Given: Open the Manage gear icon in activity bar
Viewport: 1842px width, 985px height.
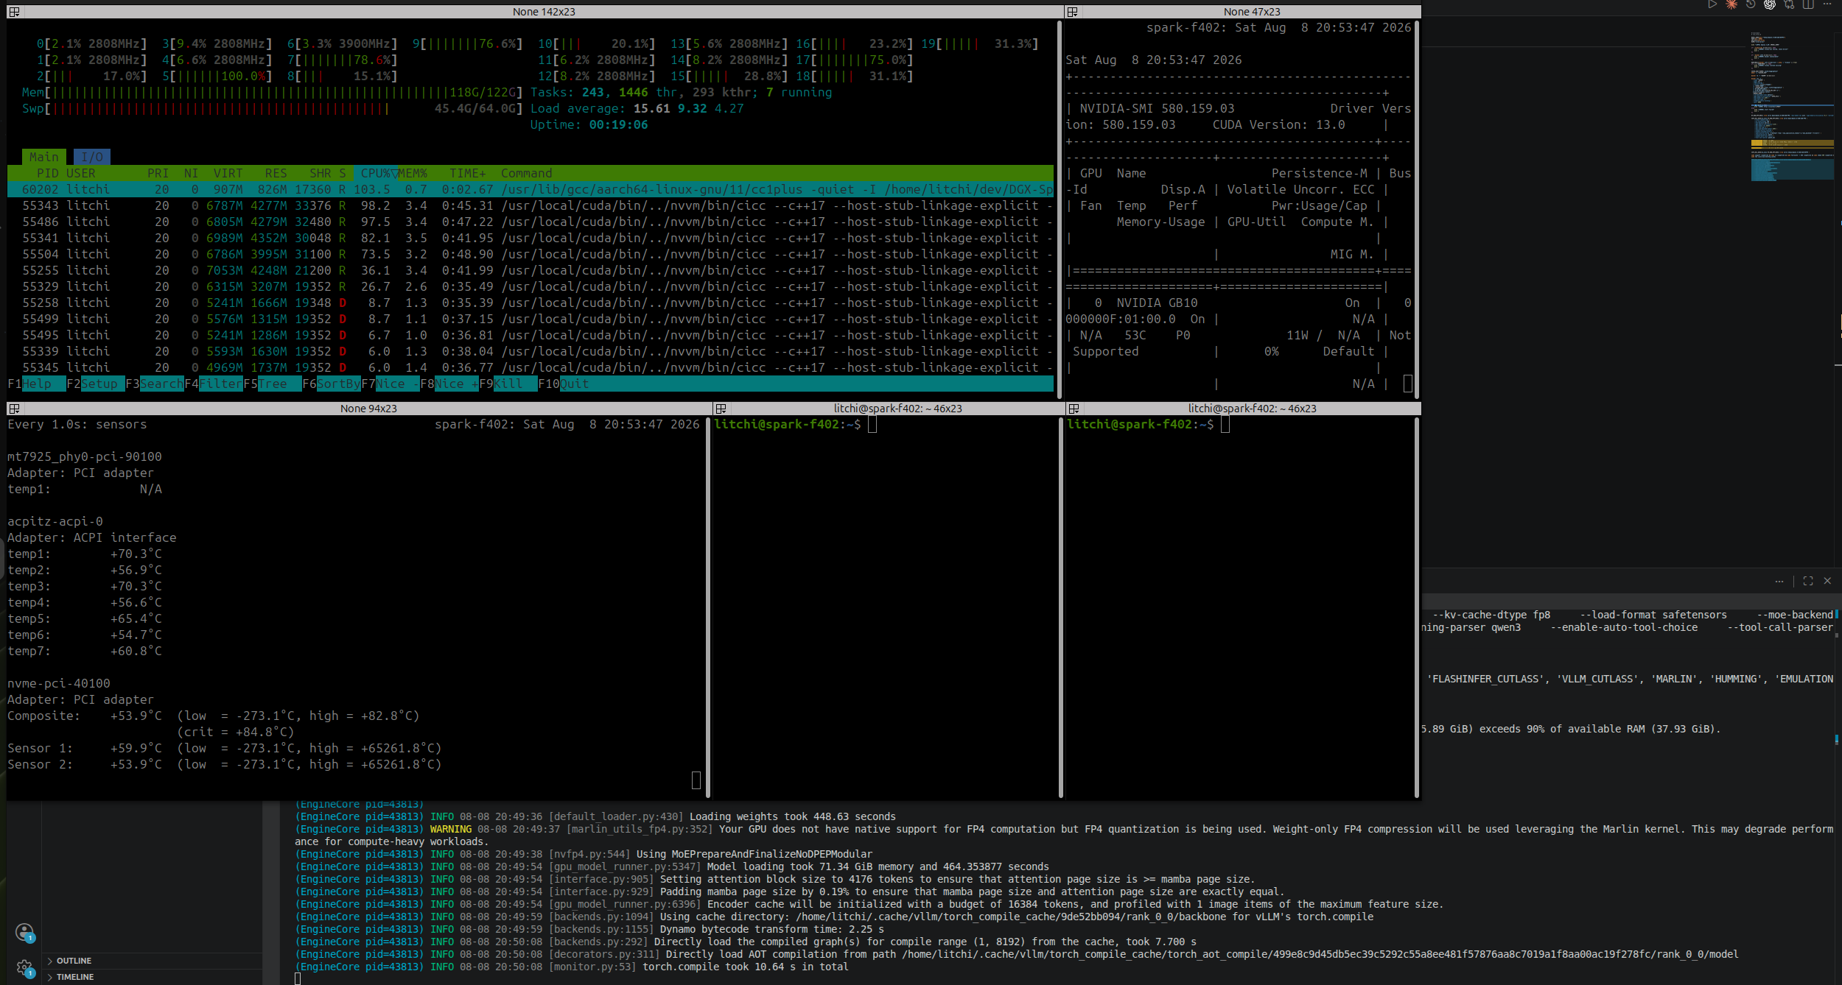Looking at the screenshot, I should (x=24, y=967).
